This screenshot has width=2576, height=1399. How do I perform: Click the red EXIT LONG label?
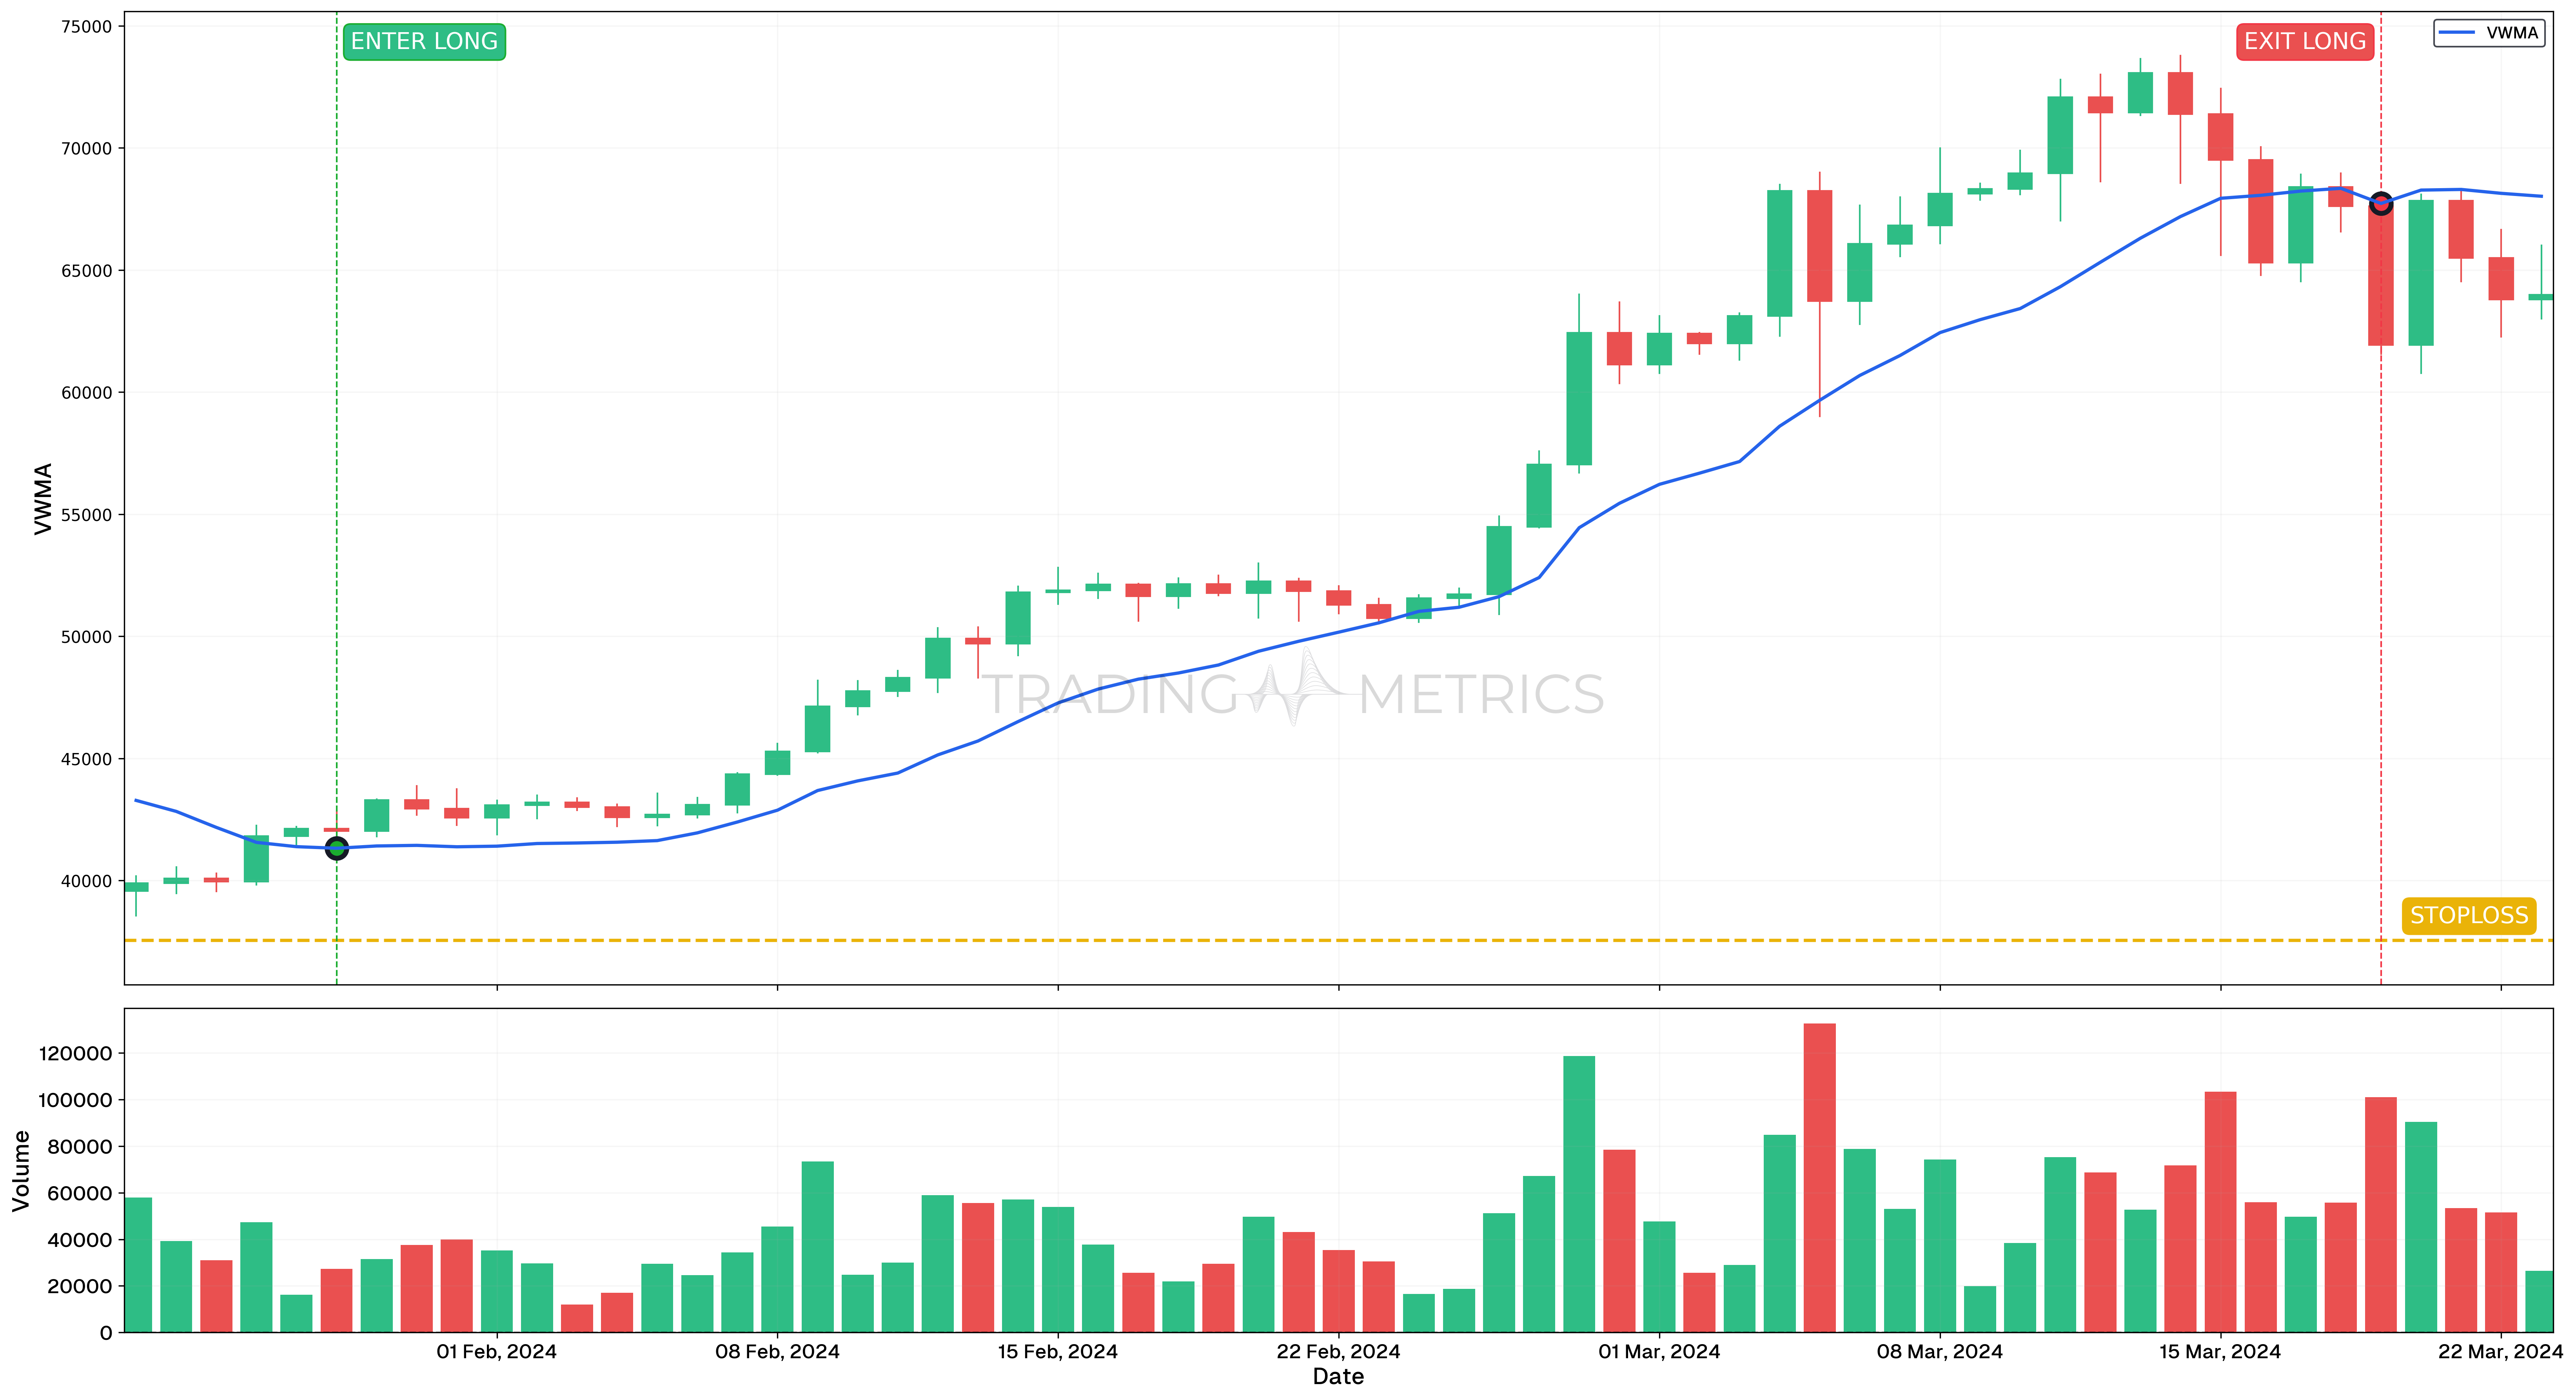pos(2304,42)
